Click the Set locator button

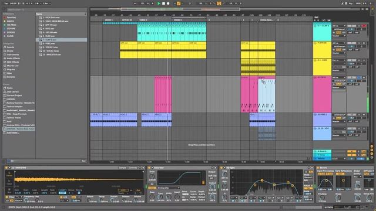(317, 18)
